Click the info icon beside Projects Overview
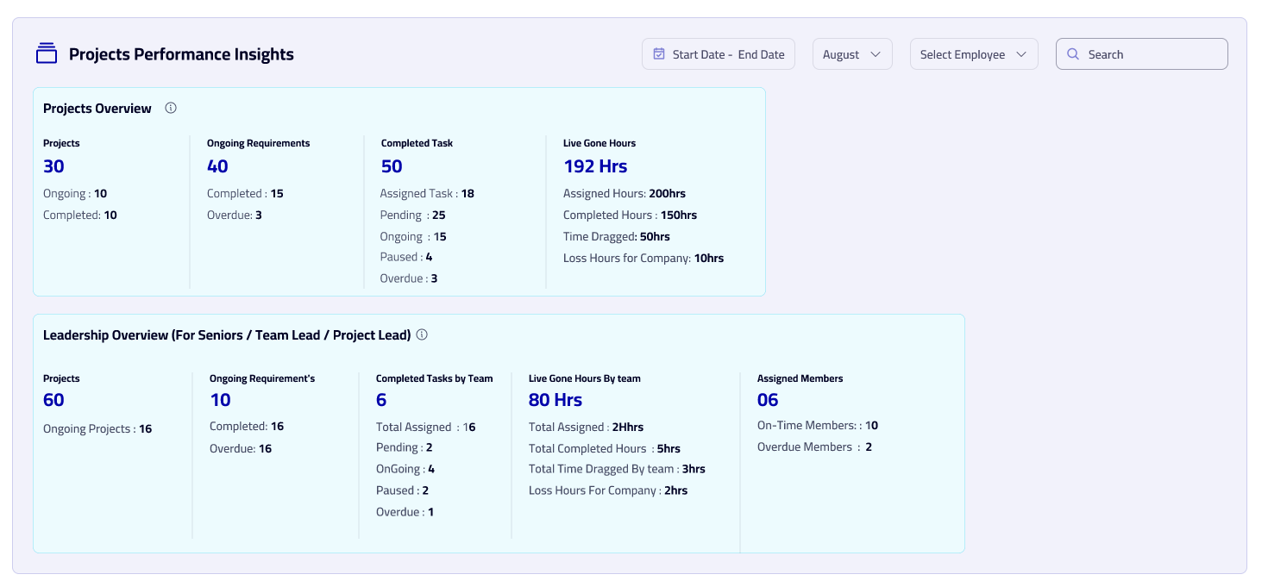Image resolution: width=1268 pixels, height=587 pixels. tap(171, 108)
